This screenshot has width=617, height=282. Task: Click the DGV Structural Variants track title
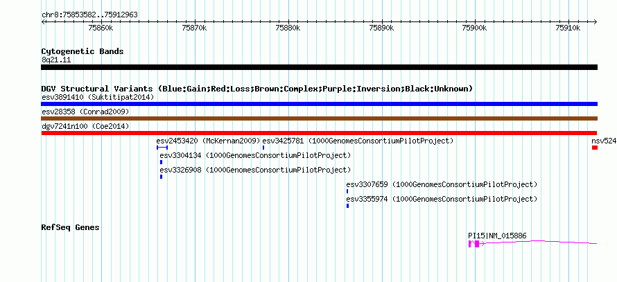point(257,89)
